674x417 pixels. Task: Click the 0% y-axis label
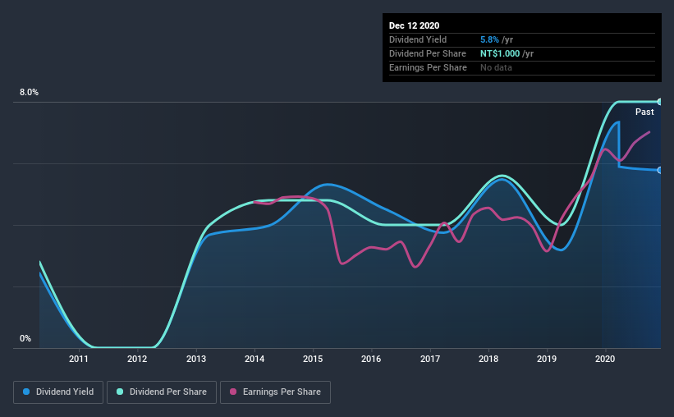(x=25, y=339)
